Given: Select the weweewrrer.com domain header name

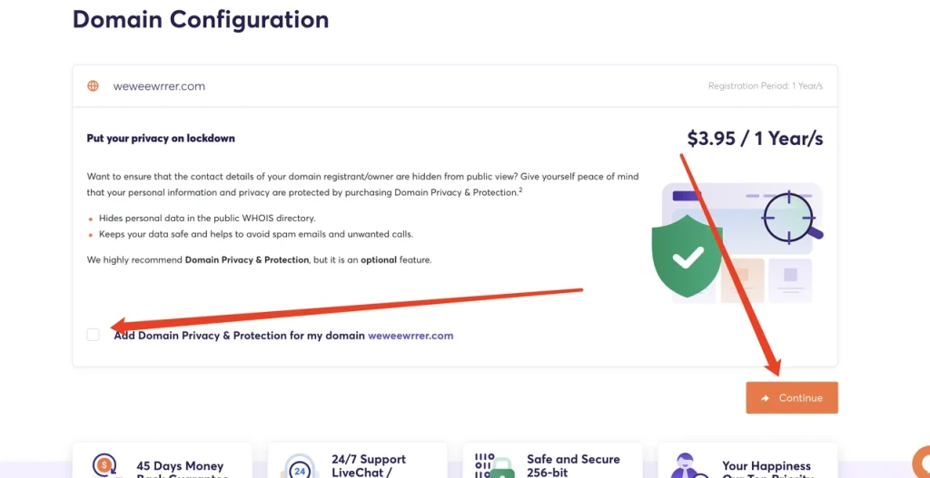Looking at the screenshot, I should [159, 86].
